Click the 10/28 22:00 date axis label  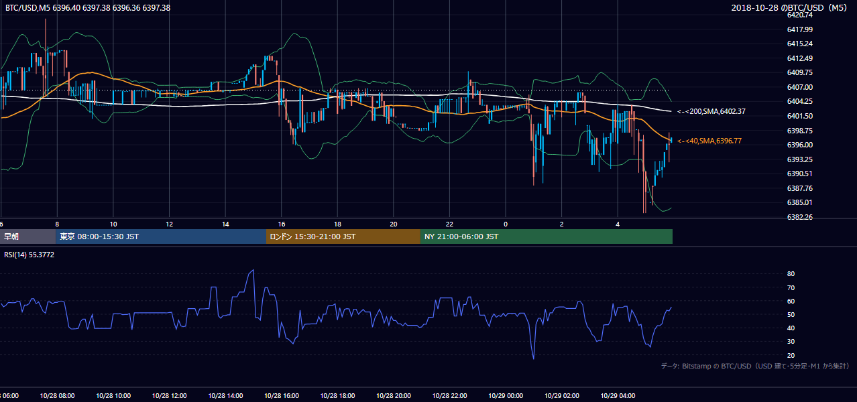pyautogui.click(x=450, y=396)
